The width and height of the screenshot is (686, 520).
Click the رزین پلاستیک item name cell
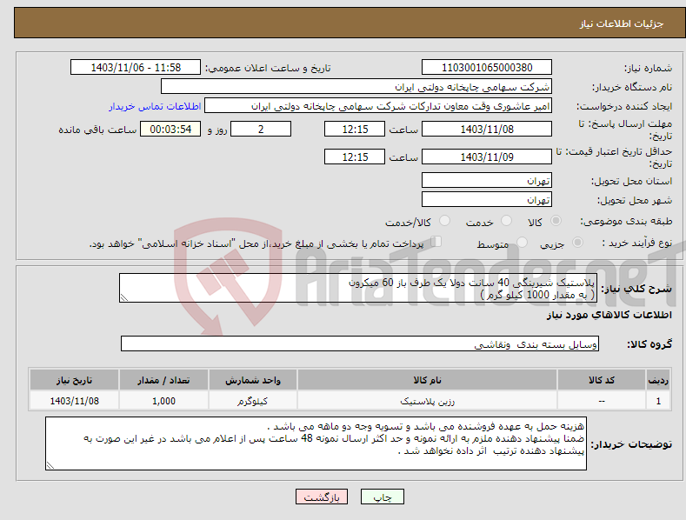(x=427, y=401)
